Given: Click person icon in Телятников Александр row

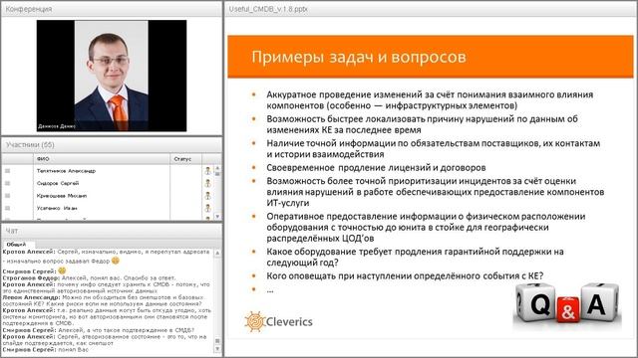Looking at the screenshot, I should [208, 171].
